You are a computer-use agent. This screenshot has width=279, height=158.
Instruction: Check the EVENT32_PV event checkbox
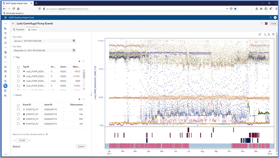[18, 110]
